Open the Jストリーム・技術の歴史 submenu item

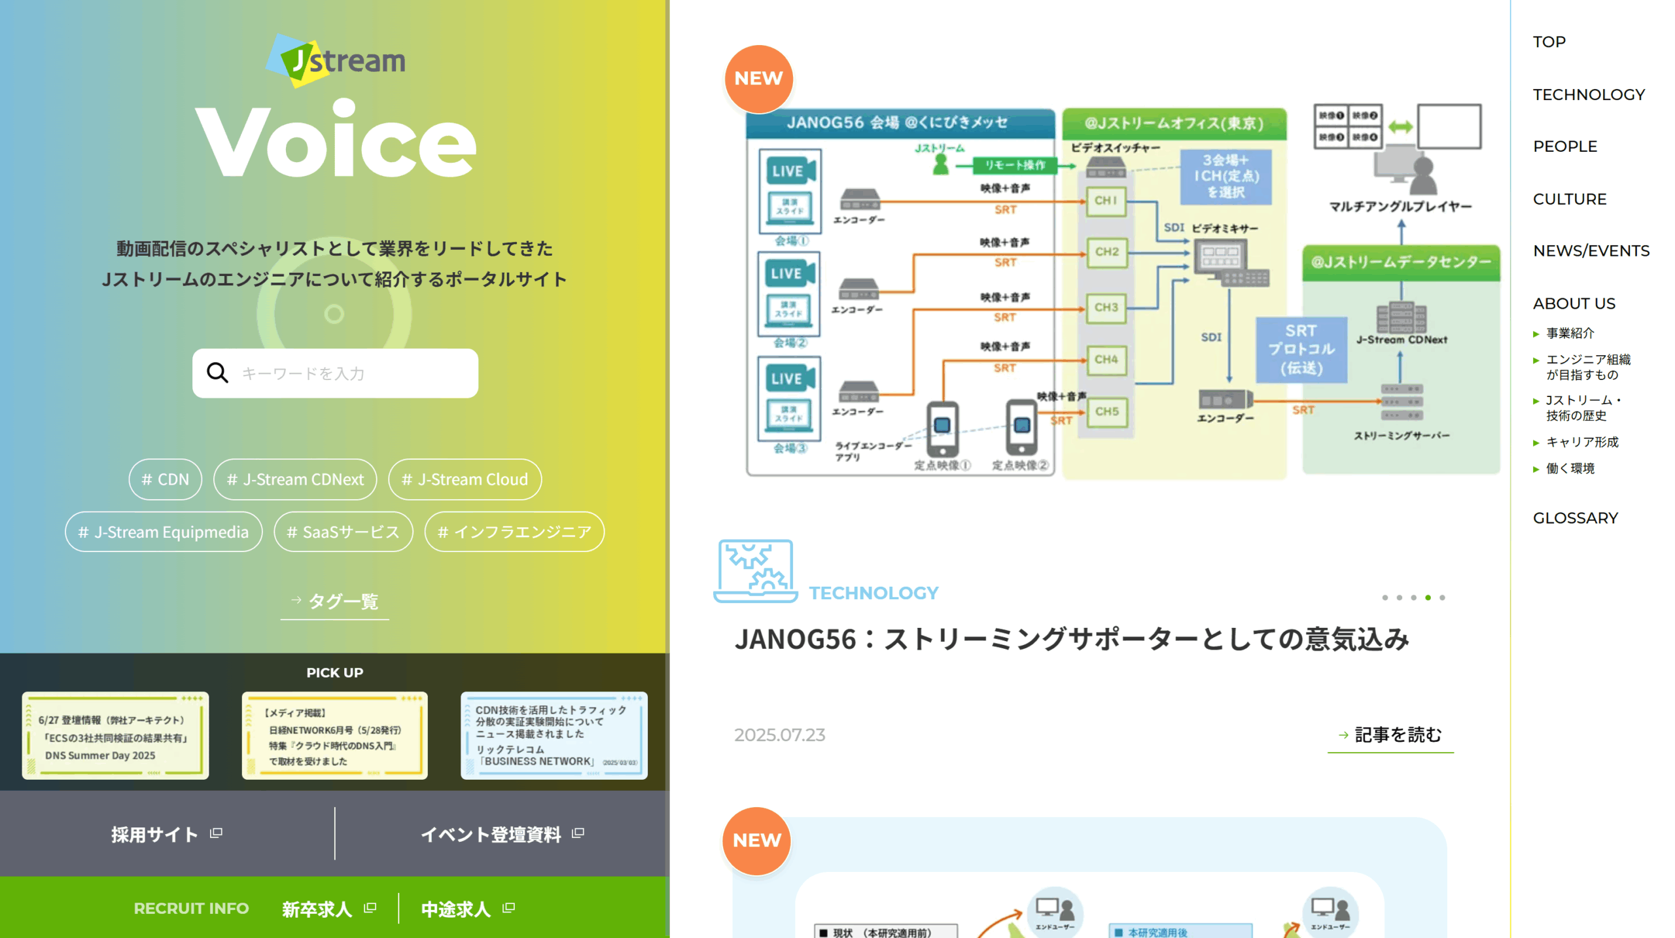coord(1583,408)
